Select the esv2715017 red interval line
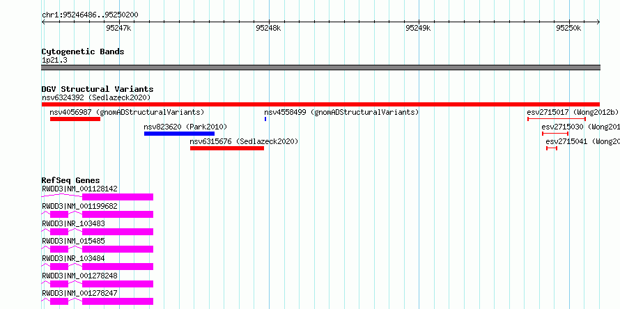 coord(557,119)
